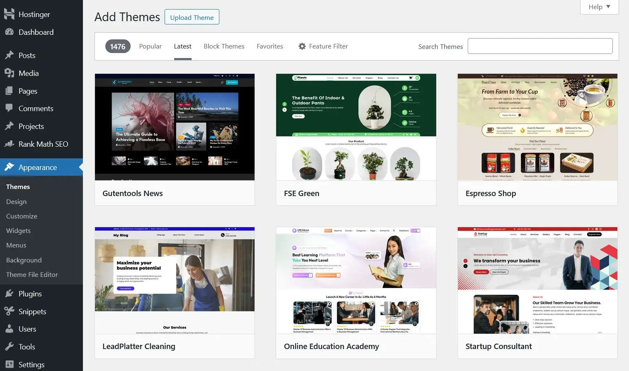This screenshot has height=371, width=629.
Task: Click the Comments speech bubble icon
Action: [x=9, y=108]
